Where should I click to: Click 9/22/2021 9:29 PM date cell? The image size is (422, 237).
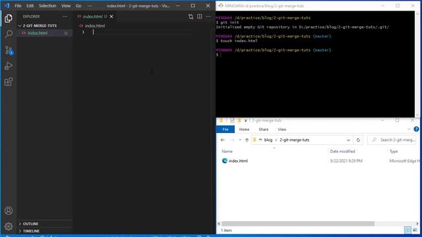346,161
